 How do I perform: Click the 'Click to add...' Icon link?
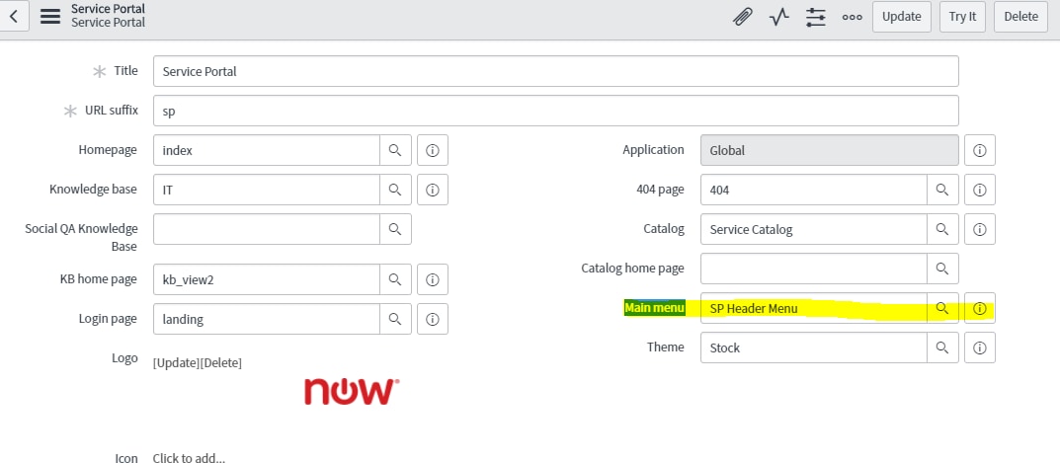[189, 458]
